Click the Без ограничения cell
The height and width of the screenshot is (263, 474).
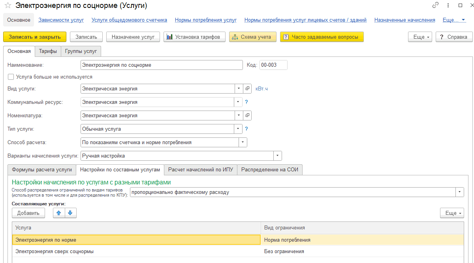[x=362, y=252]
